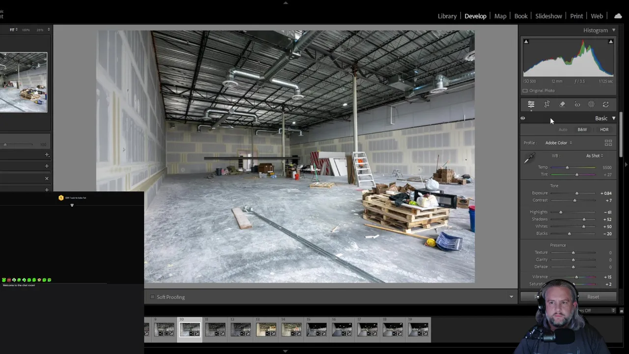Open the Print module
Viewport: 629px width, 354px height.
click(x=576, y=16)
